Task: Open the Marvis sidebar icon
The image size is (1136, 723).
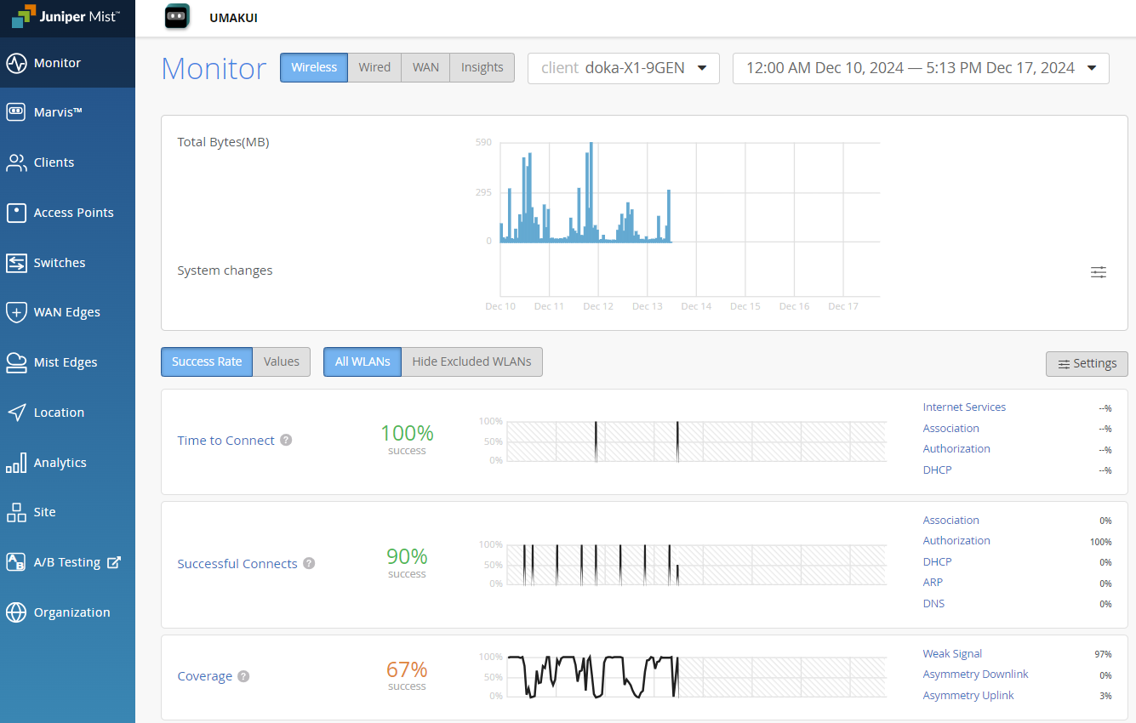Action: pyautogui.click(x=16, y=112)
